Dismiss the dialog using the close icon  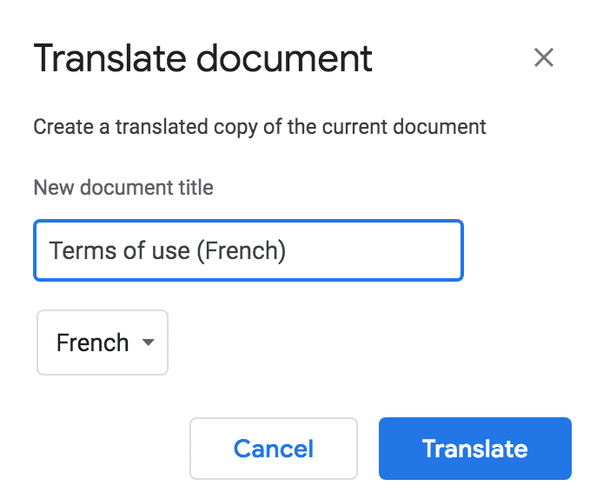[544, 58]
